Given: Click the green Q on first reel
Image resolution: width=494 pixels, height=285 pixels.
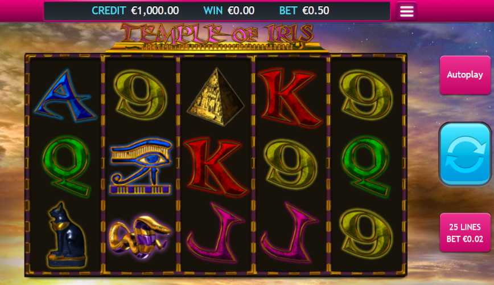Looking at the screenshot, I should 66,166.
